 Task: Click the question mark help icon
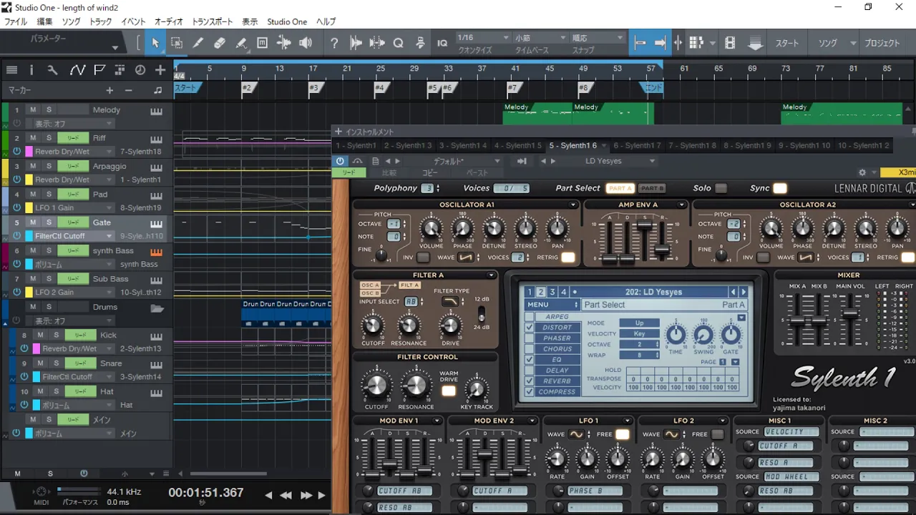click(334, 43)
